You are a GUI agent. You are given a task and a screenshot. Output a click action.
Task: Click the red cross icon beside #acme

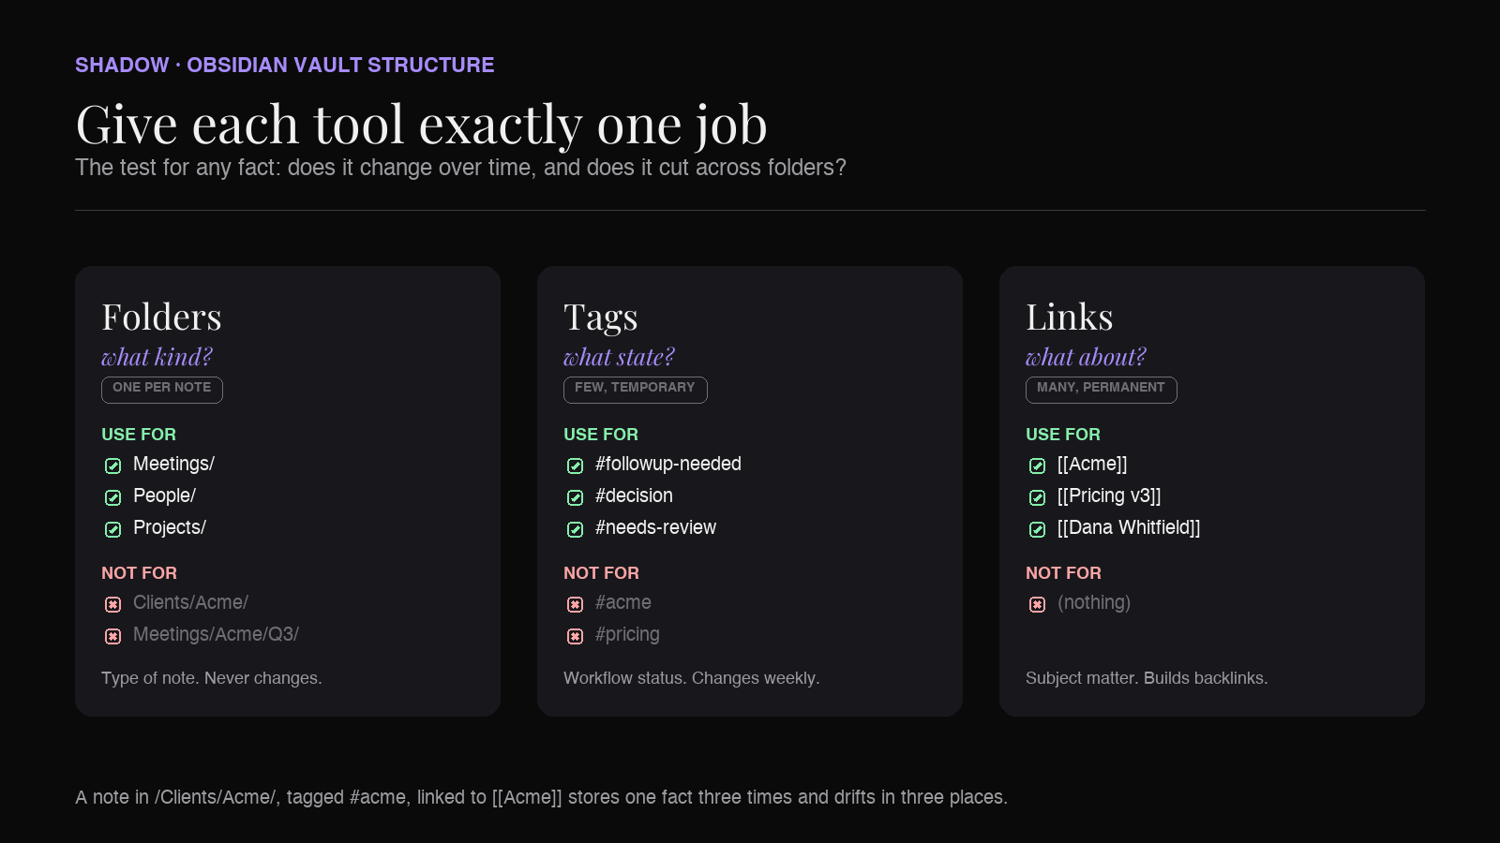tap(576, 604)
